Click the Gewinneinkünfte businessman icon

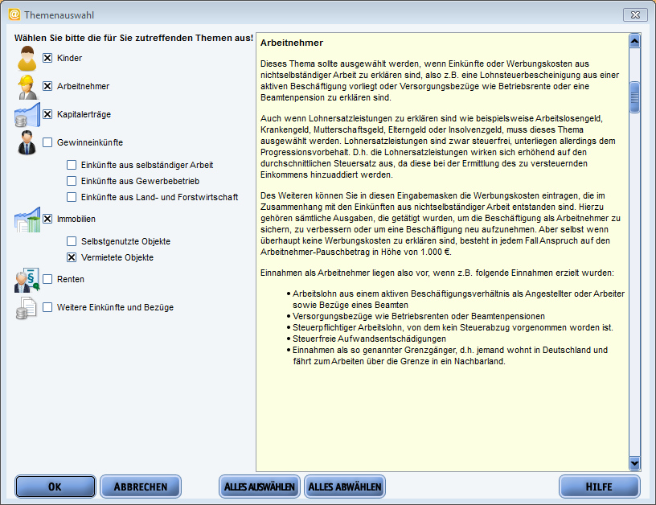[27, 143]
